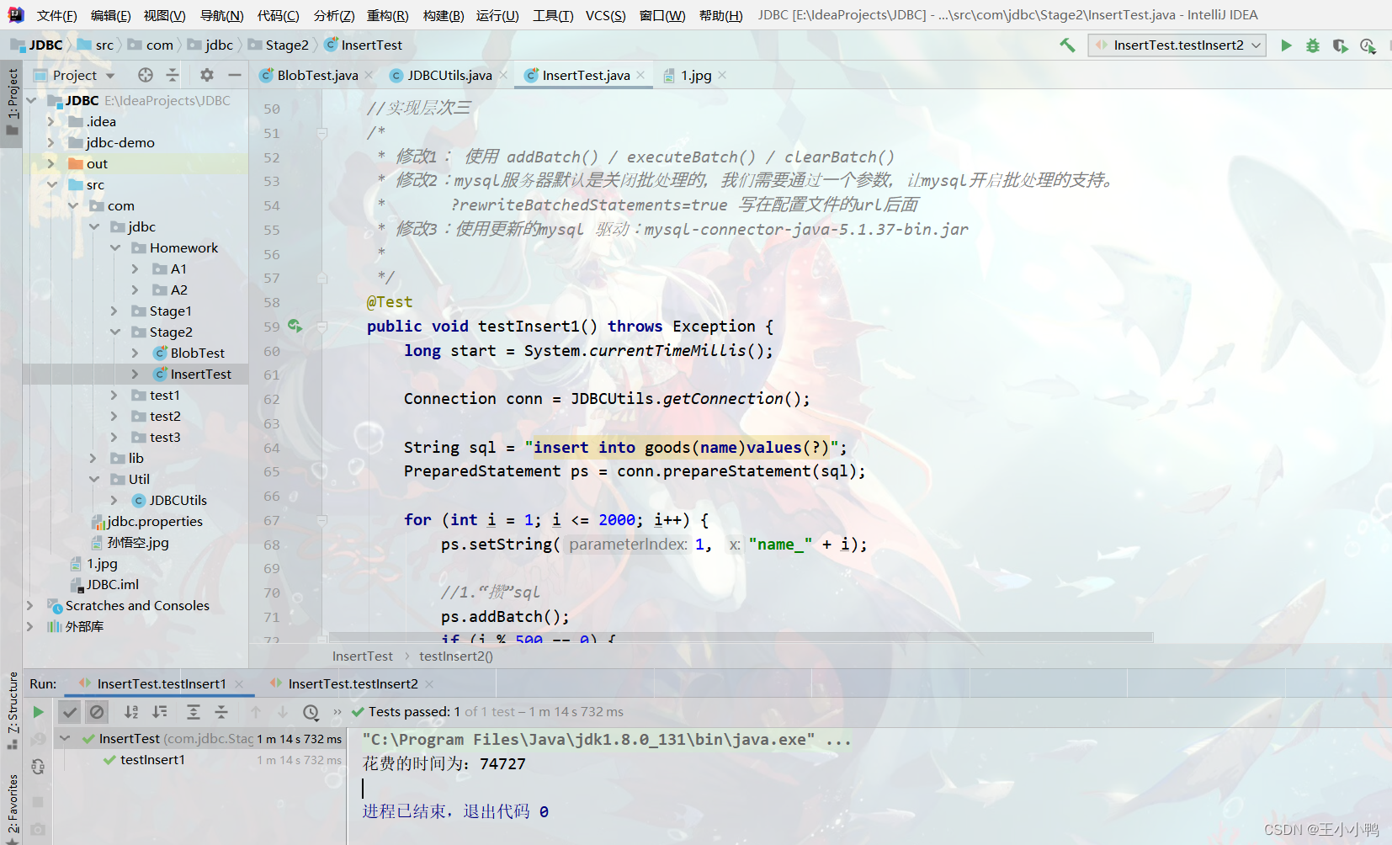Image resolution: width=1392 pixels, height=845 pixels.
Task: Open test history clock icon
Action: click(311, 712)
